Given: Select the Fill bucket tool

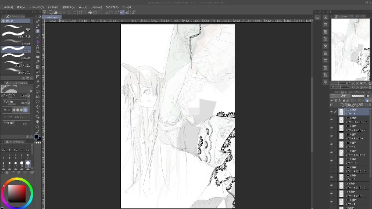Looking at the screenshot, I should tap(37, 57).
